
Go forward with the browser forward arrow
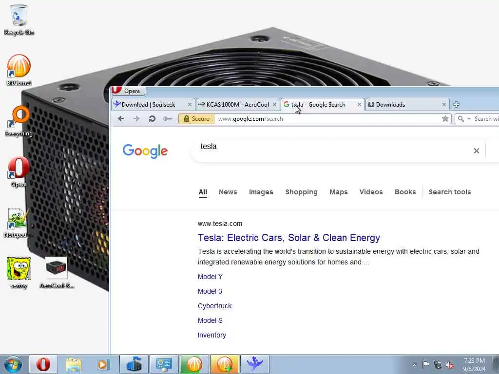(x=136, y=119)
